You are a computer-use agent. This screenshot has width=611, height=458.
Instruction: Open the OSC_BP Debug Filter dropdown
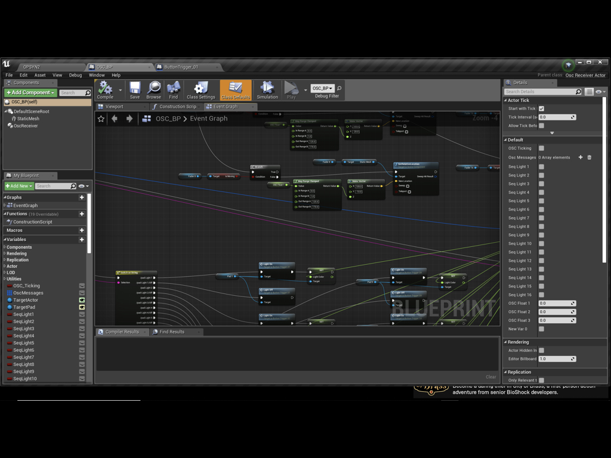(x=323, y=88)
